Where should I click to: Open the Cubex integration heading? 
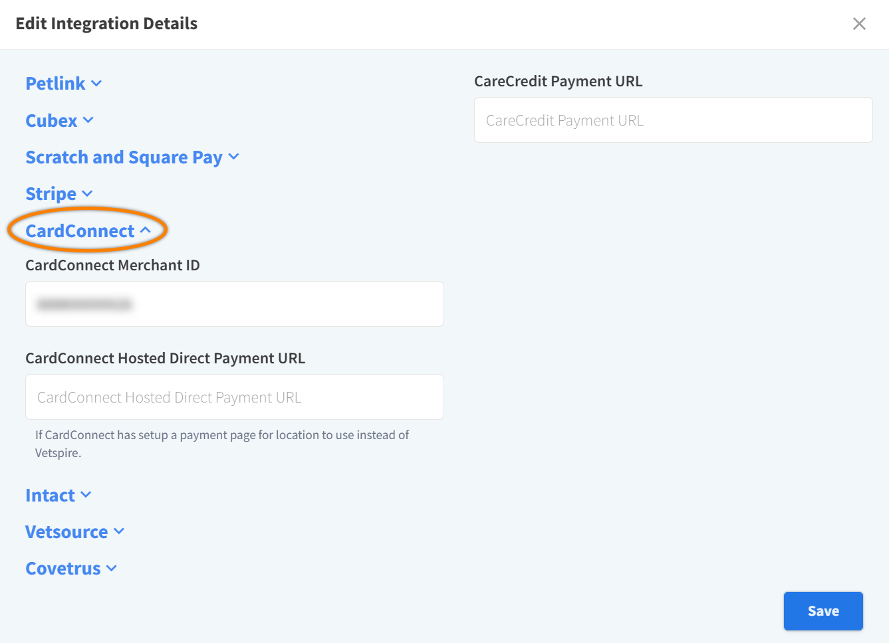click(x=51, y=121)
